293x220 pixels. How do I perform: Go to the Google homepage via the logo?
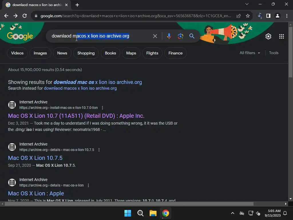point(20,36)
